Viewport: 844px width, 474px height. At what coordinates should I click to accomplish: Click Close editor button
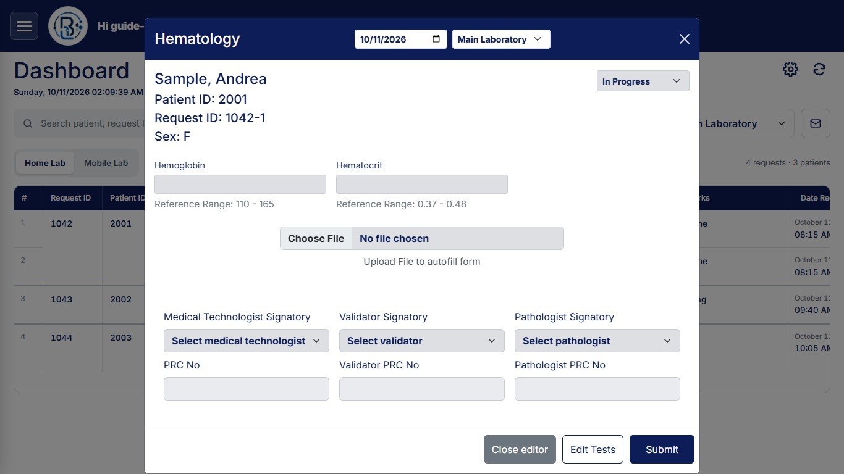tap(520, 449)
